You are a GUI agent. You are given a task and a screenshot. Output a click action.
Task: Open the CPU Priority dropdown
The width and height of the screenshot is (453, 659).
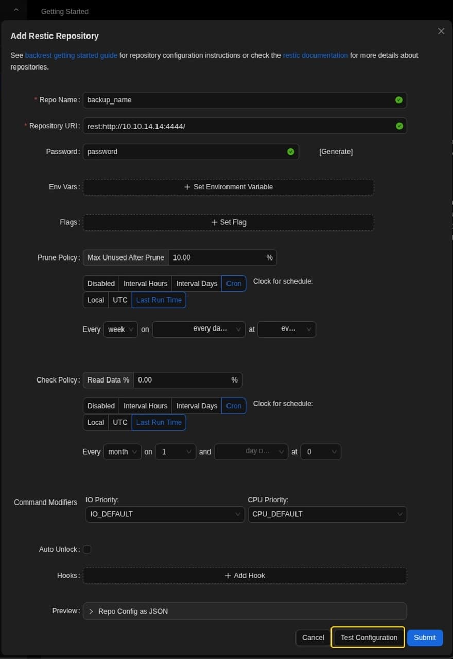pyautogui.click(x=327, y=514)
